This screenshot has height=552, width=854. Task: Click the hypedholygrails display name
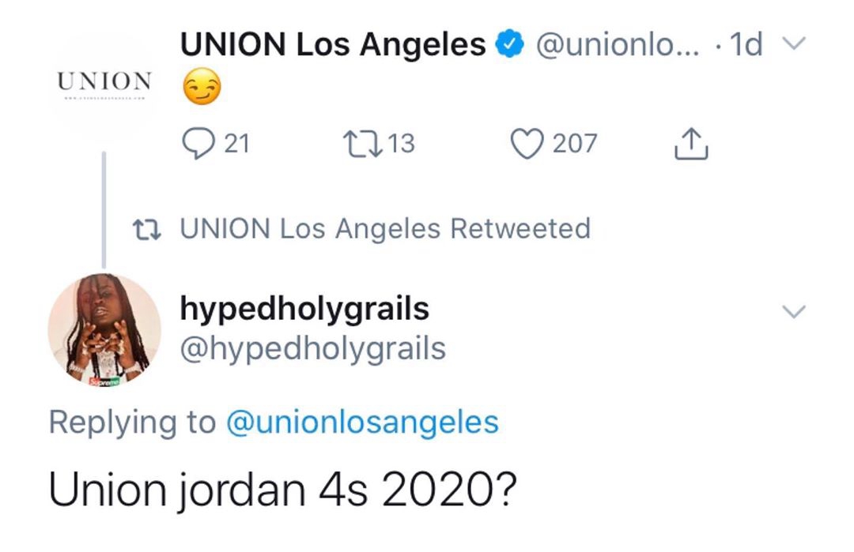[304, 309]
